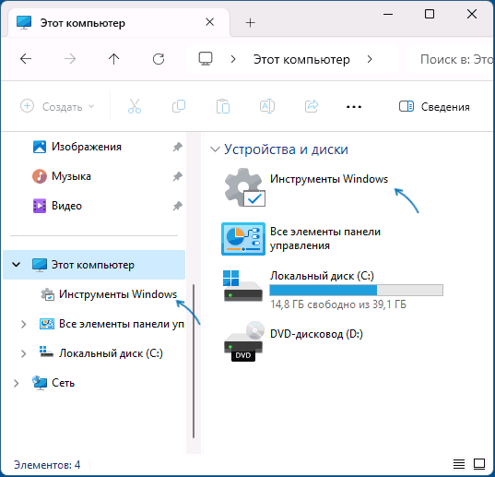The image size is (495, 477).
Task: Click Этот компьютер breadcrumb in address bar
Action: tap(301, 59)
